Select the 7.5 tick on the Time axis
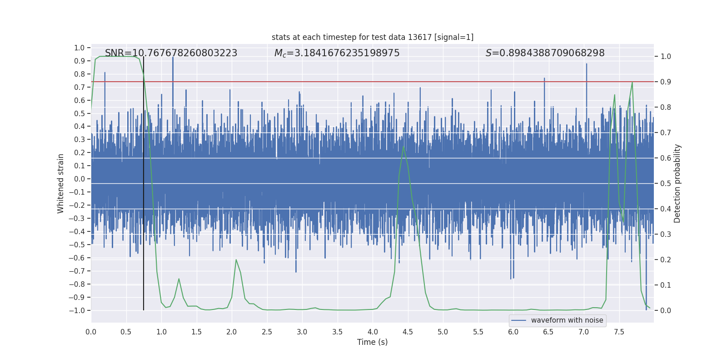Screen dimensions: 727x363 click(619, 332)
